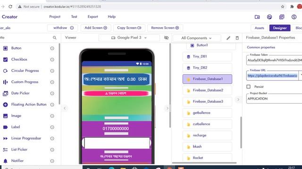Show info for Notifier component
This screenshot has height=169, width=302.
click(52, 161)
